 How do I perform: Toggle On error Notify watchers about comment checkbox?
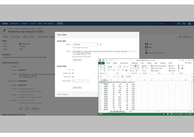pos(19,103)
